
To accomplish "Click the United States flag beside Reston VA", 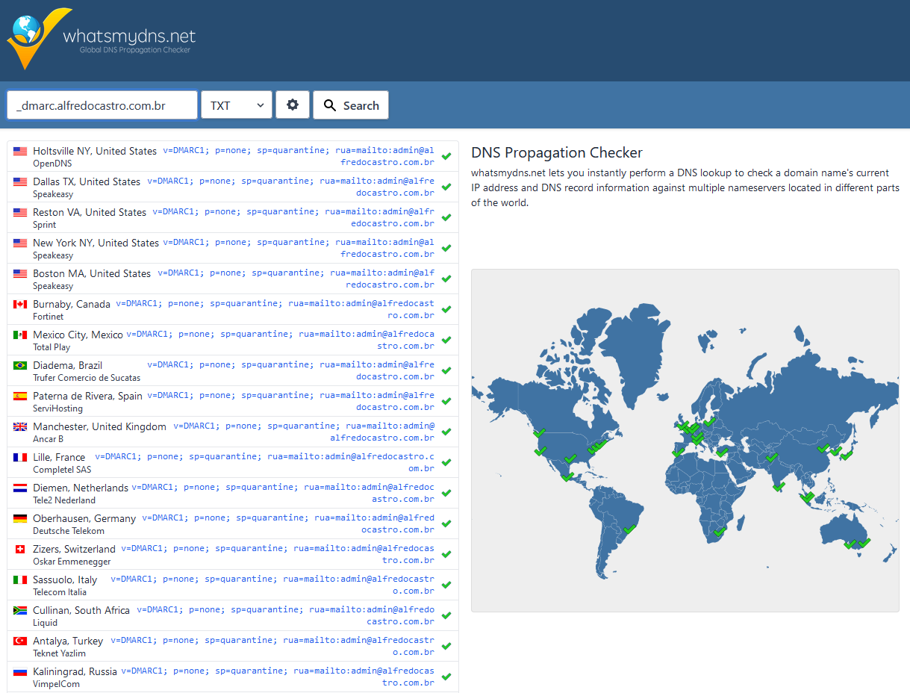I will tap(20, 212).
